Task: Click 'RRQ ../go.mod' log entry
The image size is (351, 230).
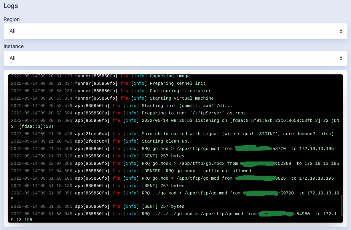Action: tap(175, 196)
